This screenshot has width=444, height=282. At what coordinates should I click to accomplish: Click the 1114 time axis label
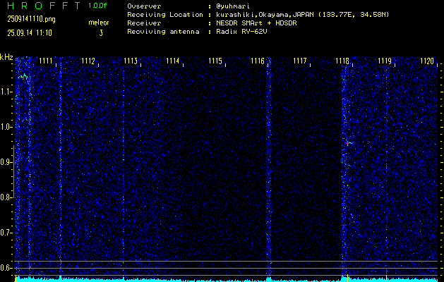pyautogui.click(x=173, y=61)
